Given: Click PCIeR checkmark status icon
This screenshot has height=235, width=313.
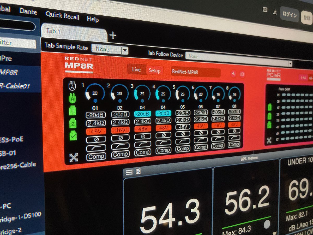Looking at the screenshot, I should [269, 125].
